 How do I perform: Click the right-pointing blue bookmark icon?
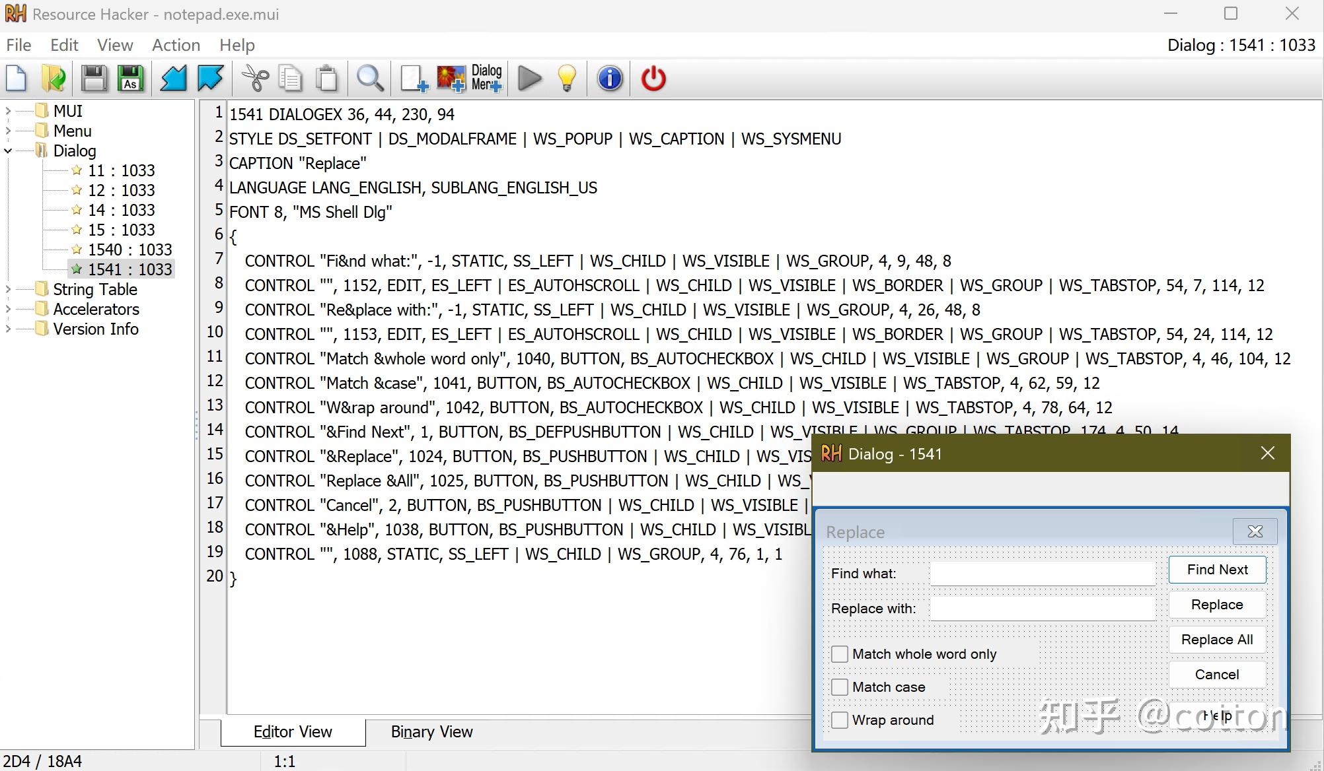pos(210,79)
